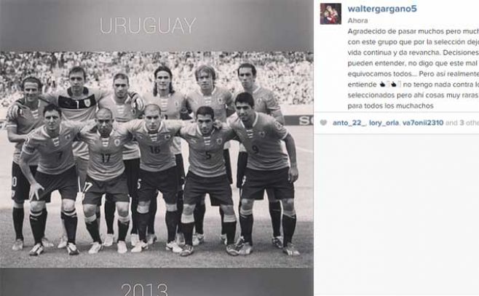
Task: Click the 2013 year text on photo
Action: tap(144, 289)
